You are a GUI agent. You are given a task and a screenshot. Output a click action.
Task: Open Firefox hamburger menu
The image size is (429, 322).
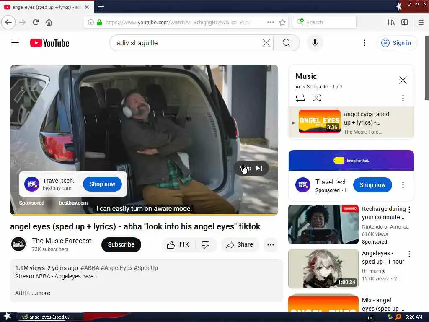click(421, 22)
